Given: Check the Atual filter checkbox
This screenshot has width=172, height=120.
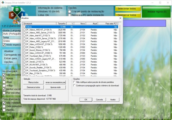Looking at the screenshot, I should pyautogui.click(x=4, y=82).
